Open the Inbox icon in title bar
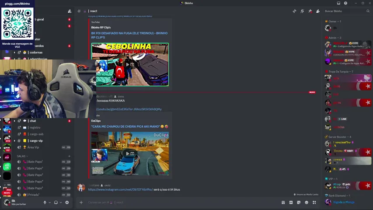 point(338,3)
